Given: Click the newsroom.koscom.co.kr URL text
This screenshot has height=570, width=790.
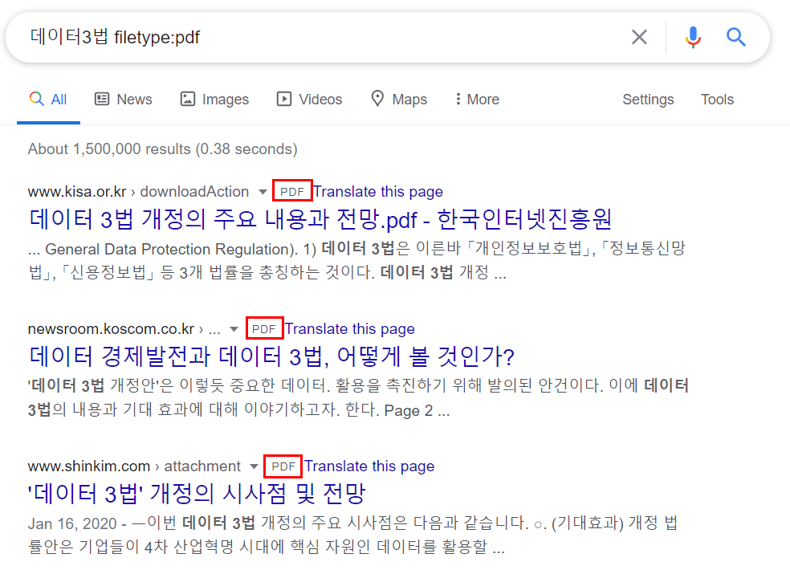Looking at the screenshot, I should tap(111, 328).
